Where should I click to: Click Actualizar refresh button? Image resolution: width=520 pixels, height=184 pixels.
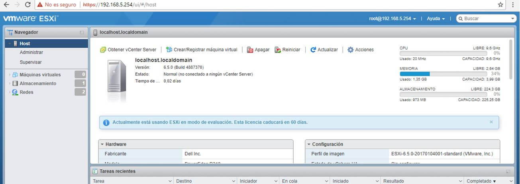coord(324,50)
